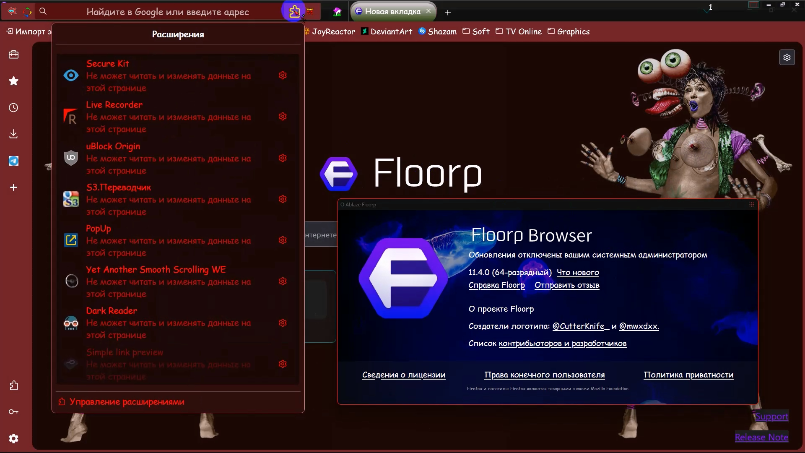Open the Bookmarks star sidebar panel

click(13, 81)
